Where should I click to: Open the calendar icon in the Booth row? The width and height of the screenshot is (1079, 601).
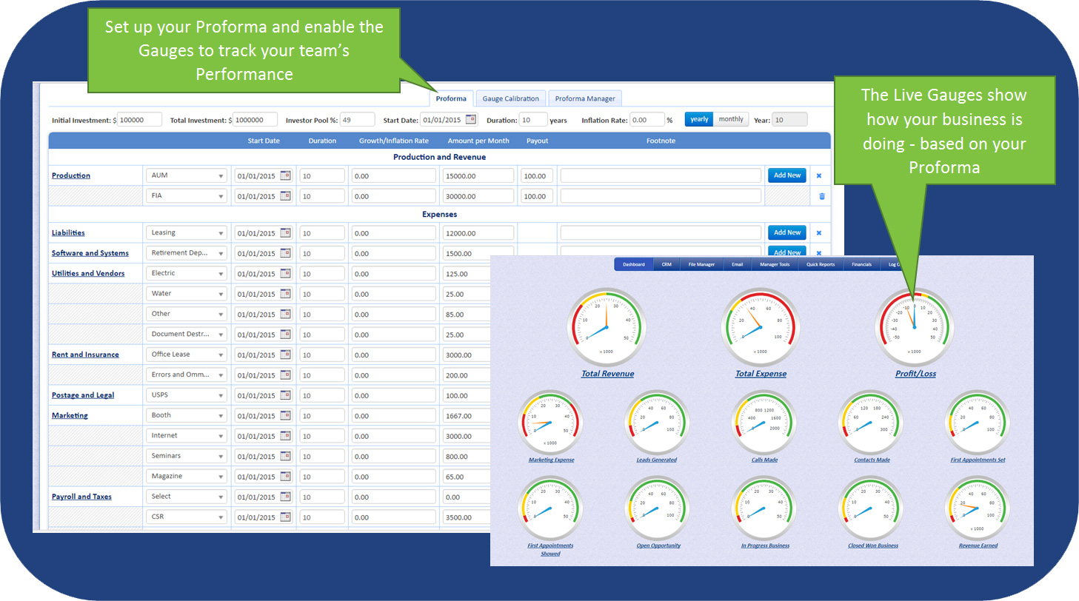click(x=285, y=415)
